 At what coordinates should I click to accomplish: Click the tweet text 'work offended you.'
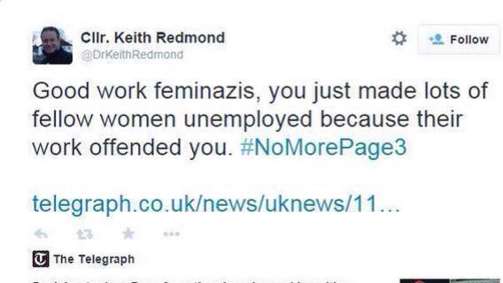click(x=132, y=148)
